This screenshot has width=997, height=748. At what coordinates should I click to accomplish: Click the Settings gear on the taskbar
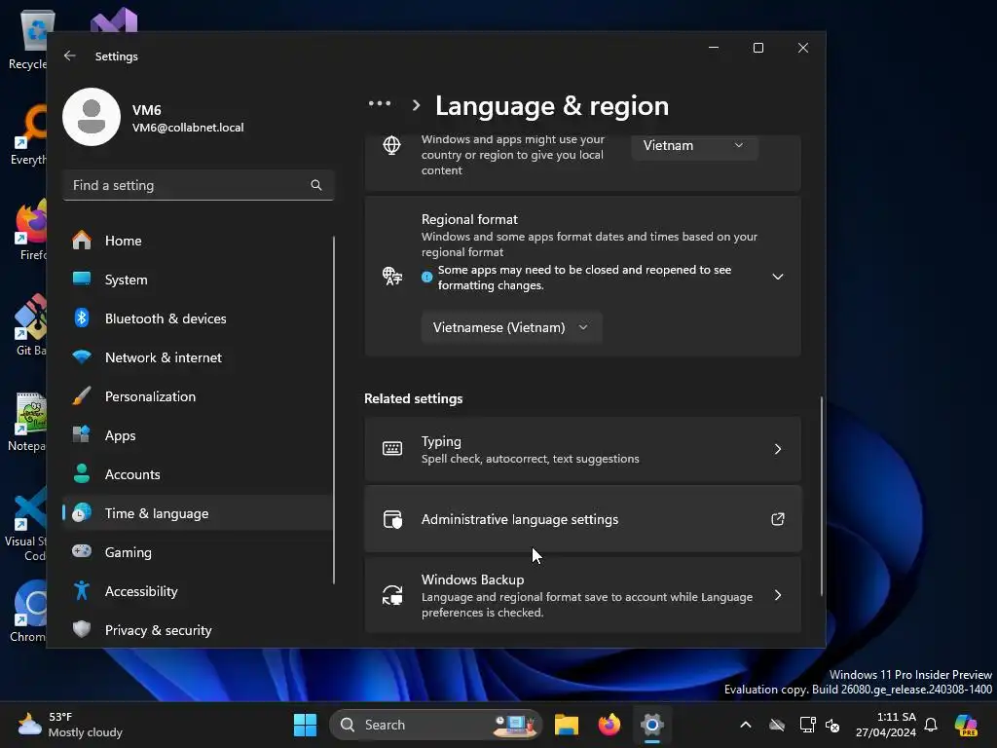(x=651, y=725)
